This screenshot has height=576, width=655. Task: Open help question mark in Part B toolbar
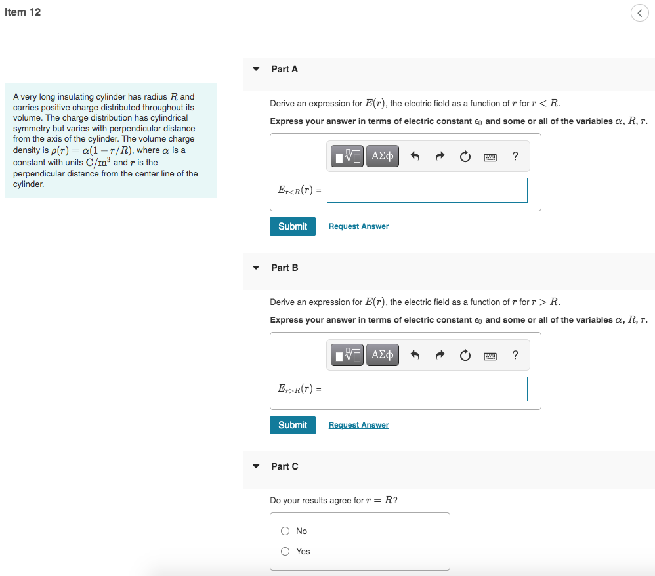(515, 355)
